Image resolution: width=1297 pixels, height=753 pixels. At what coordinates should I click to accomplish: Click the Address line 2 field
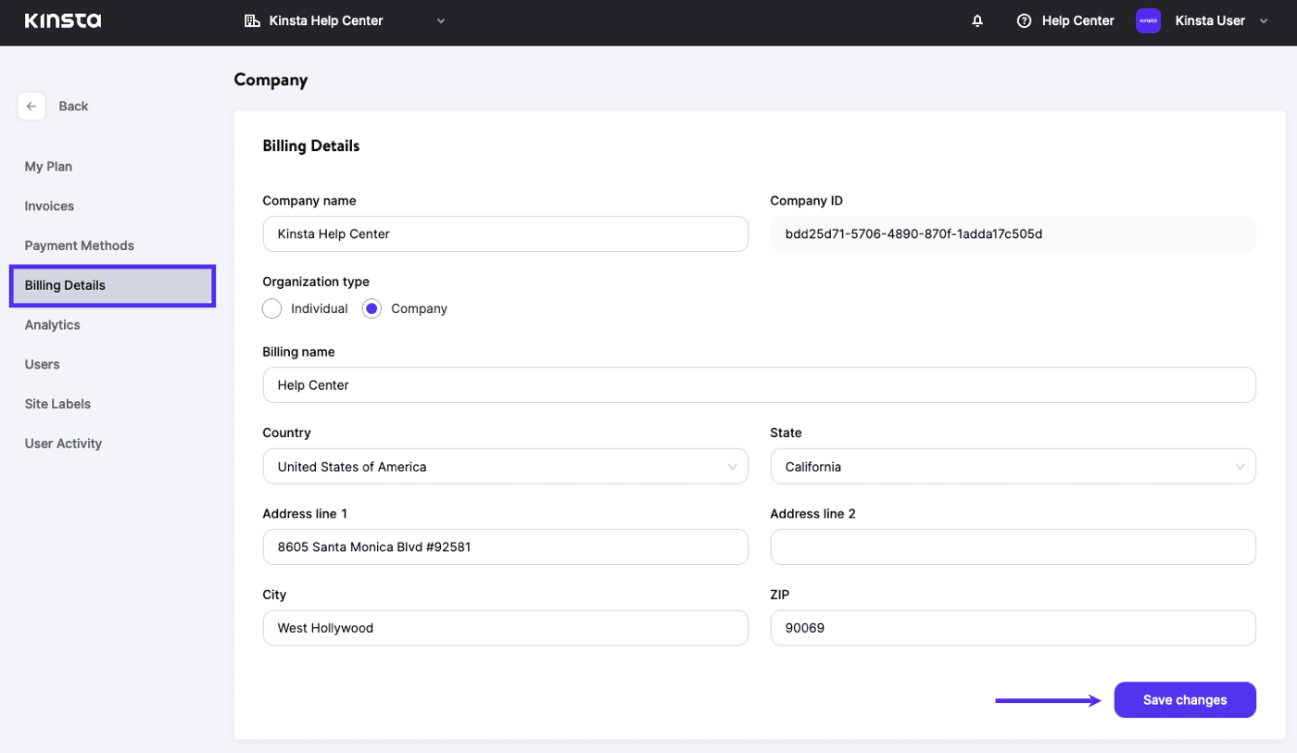coord(1013,547)
